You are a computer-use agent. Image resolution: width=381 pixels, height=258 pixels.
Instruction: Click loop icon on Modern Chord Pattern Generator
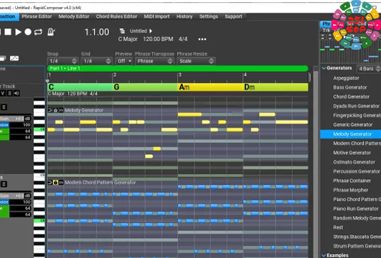[50, 183]
